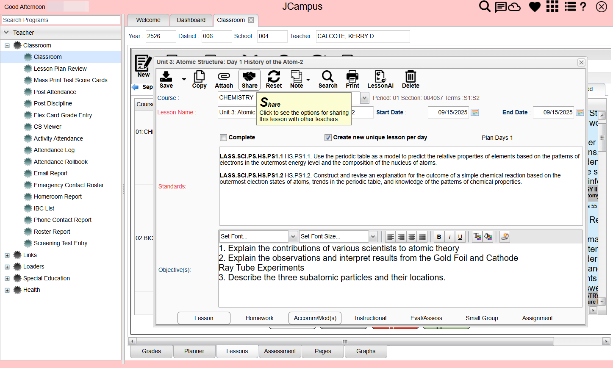Open favorites with the heart icon
The height and width of the screenshot is (368, 613).
click(535, 7)
